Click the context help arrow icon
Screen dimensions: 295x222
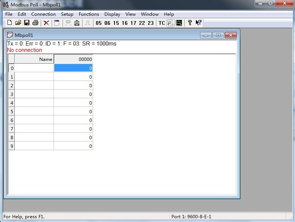(x=198, y=23)
